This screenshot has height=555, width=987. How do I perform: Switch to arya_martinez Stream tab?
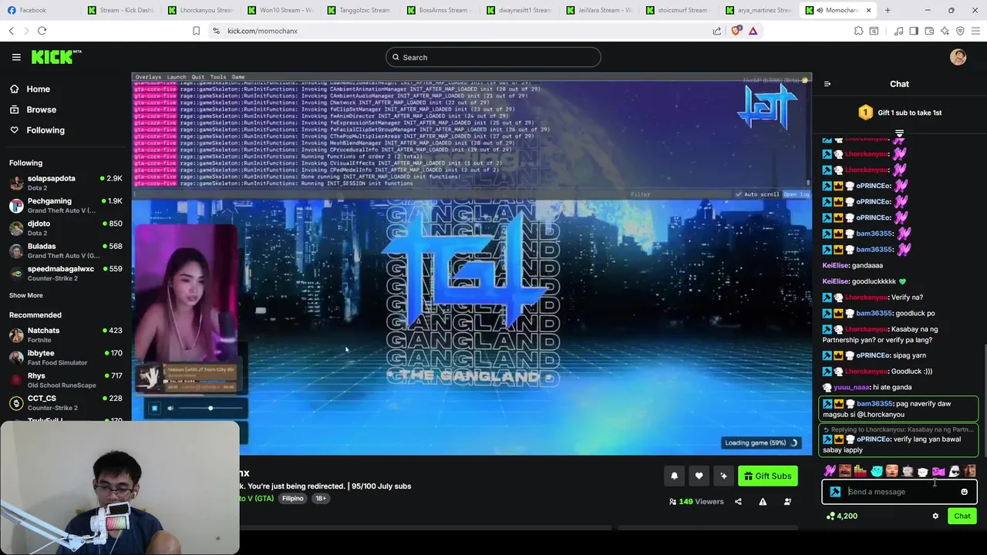tap(758, 10)
